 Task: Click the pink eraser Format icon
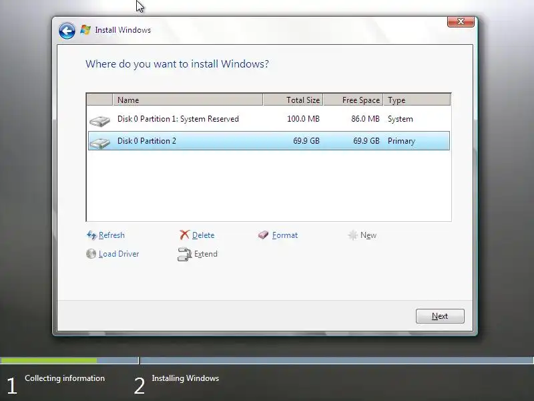[x=263, y=235]
